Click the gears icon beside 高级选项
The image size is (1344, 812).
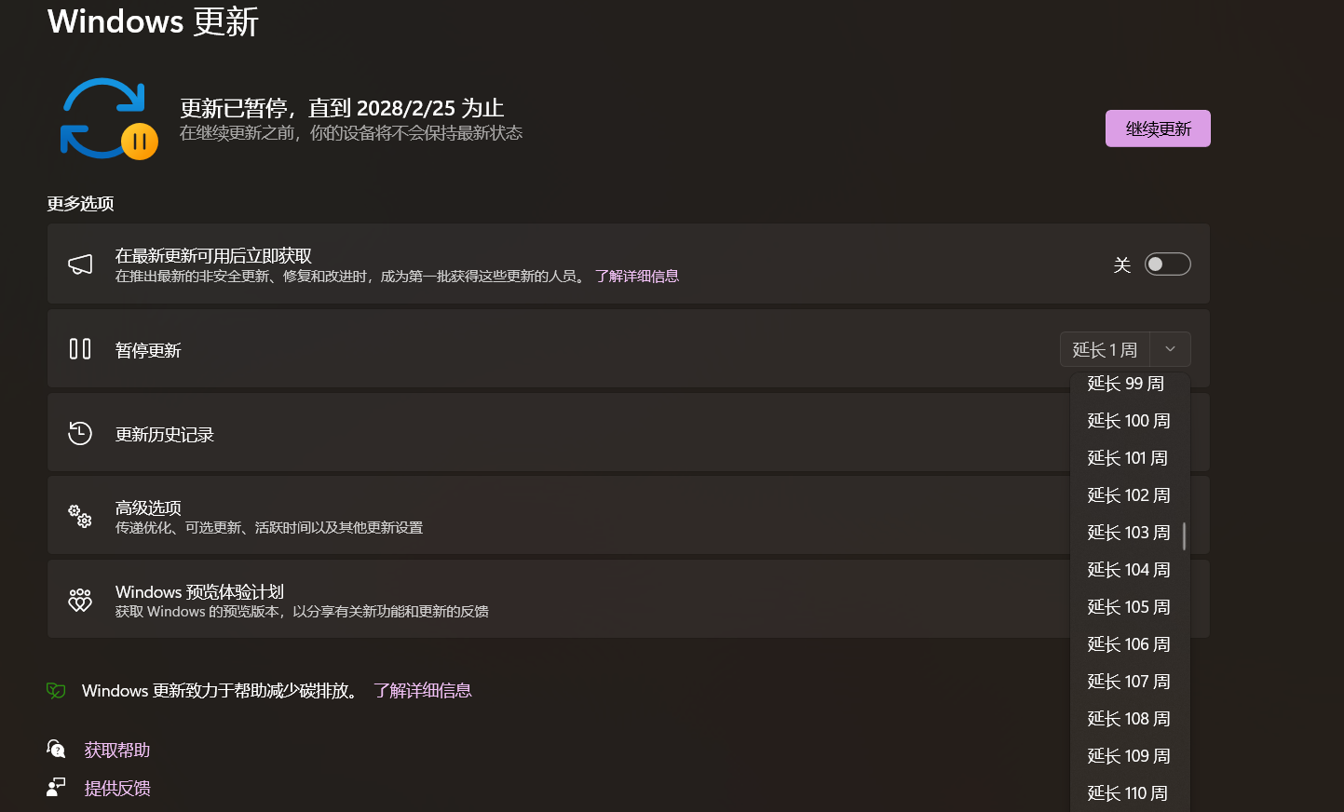click(80, 516)
